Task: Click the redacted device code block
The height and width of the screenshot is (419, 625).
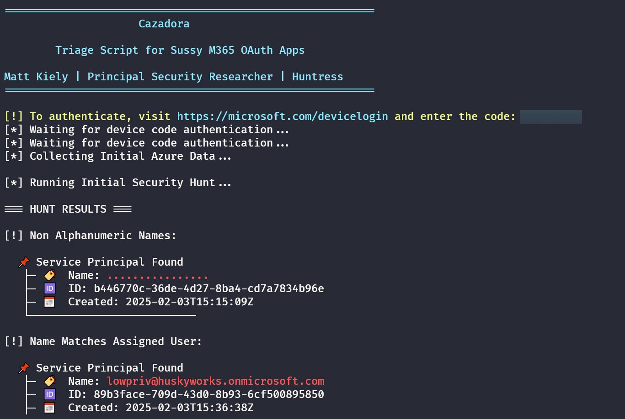Action: 551,117
